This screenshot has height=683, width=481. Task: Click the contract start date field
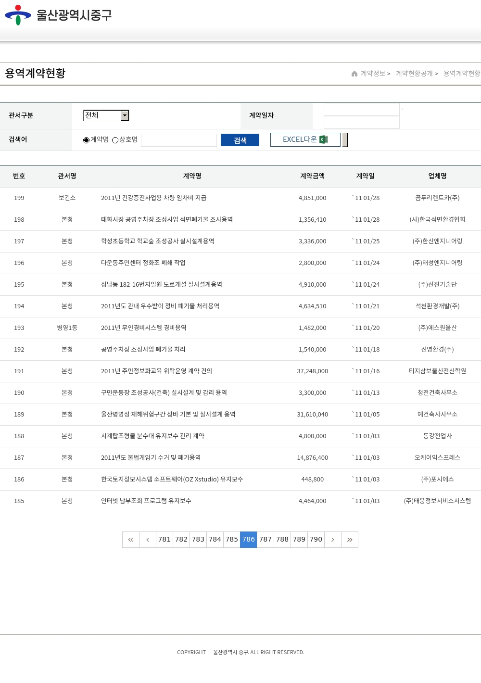(x=362, y=110)
